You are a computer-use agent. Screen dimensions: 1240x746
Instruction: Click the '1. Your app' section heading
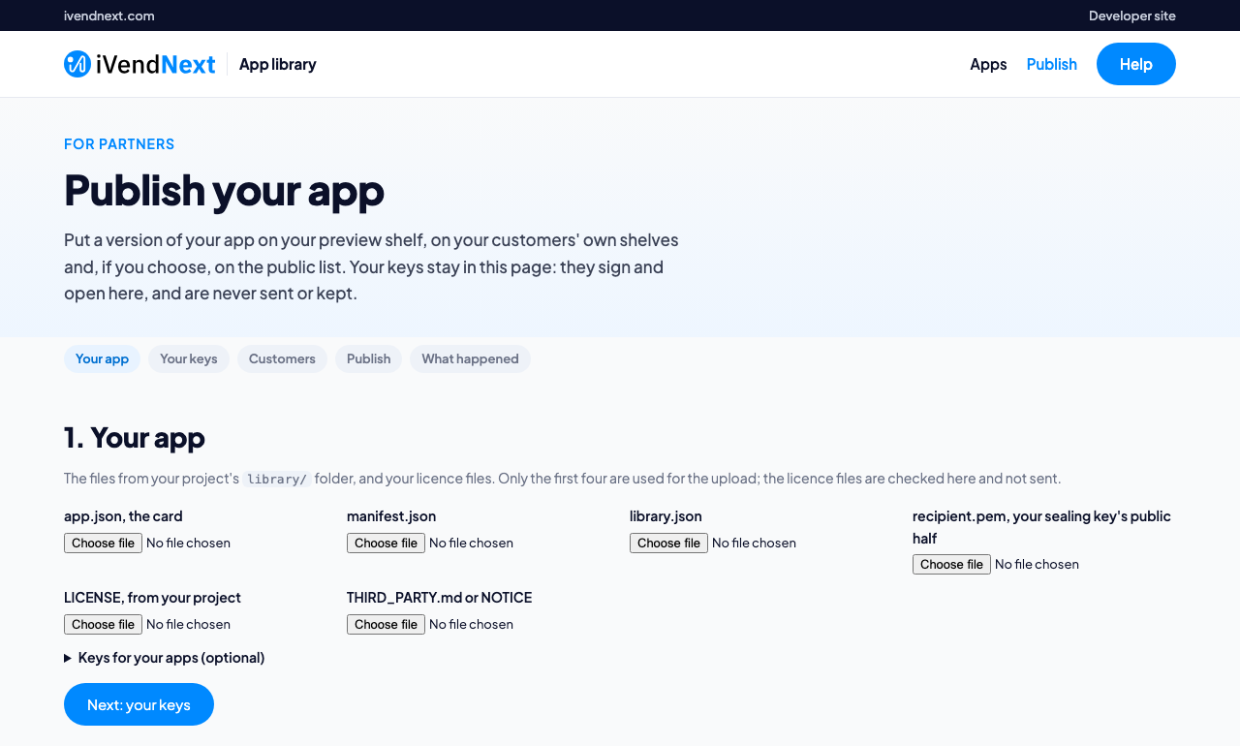(x=135, y=437)
